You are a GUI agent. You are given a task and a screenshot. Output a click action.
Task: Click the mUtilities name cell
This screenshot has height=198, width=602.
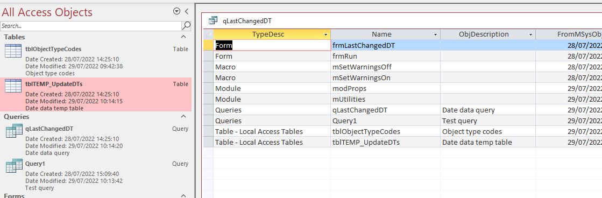(x=385, y=99)
